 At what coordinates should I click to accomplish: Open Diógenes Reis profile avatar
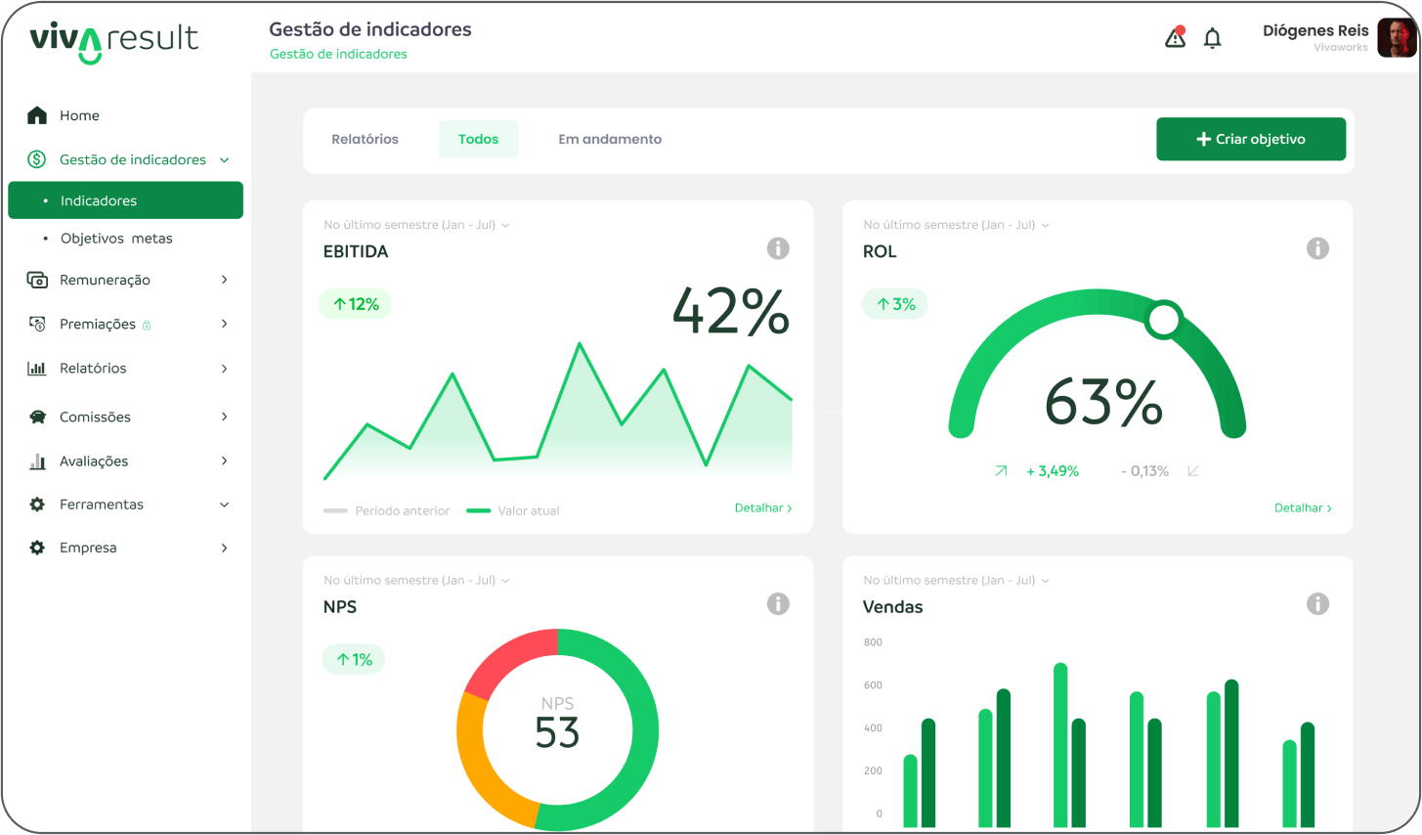tap(1396, 38)
